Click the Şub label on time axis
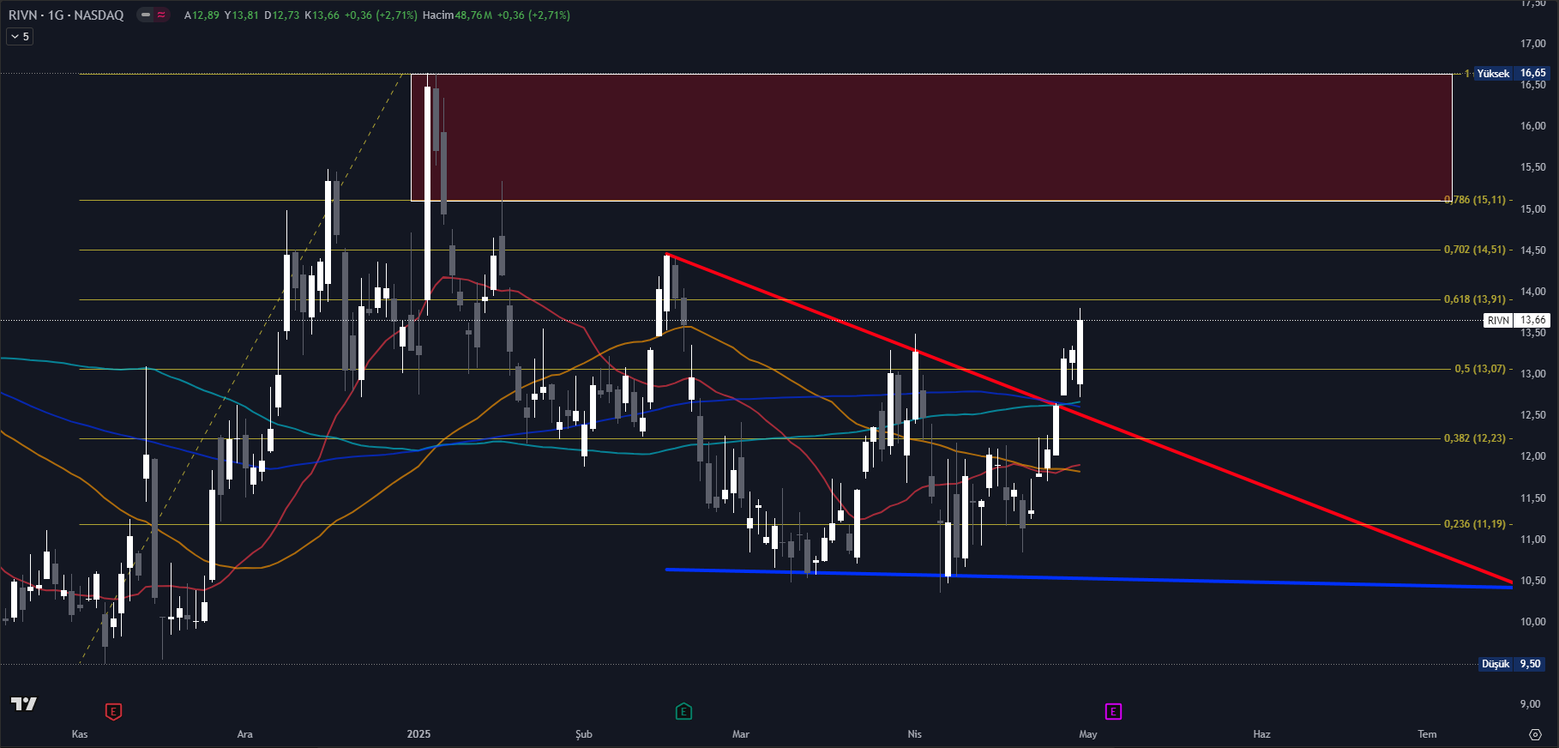The image size is (1559, 748). click(x=583, y=734)
